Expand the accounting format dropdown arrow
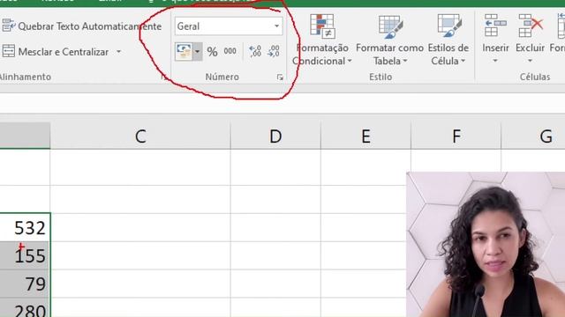The height and width of the screenshot is (317, 565). click(197, 51)
